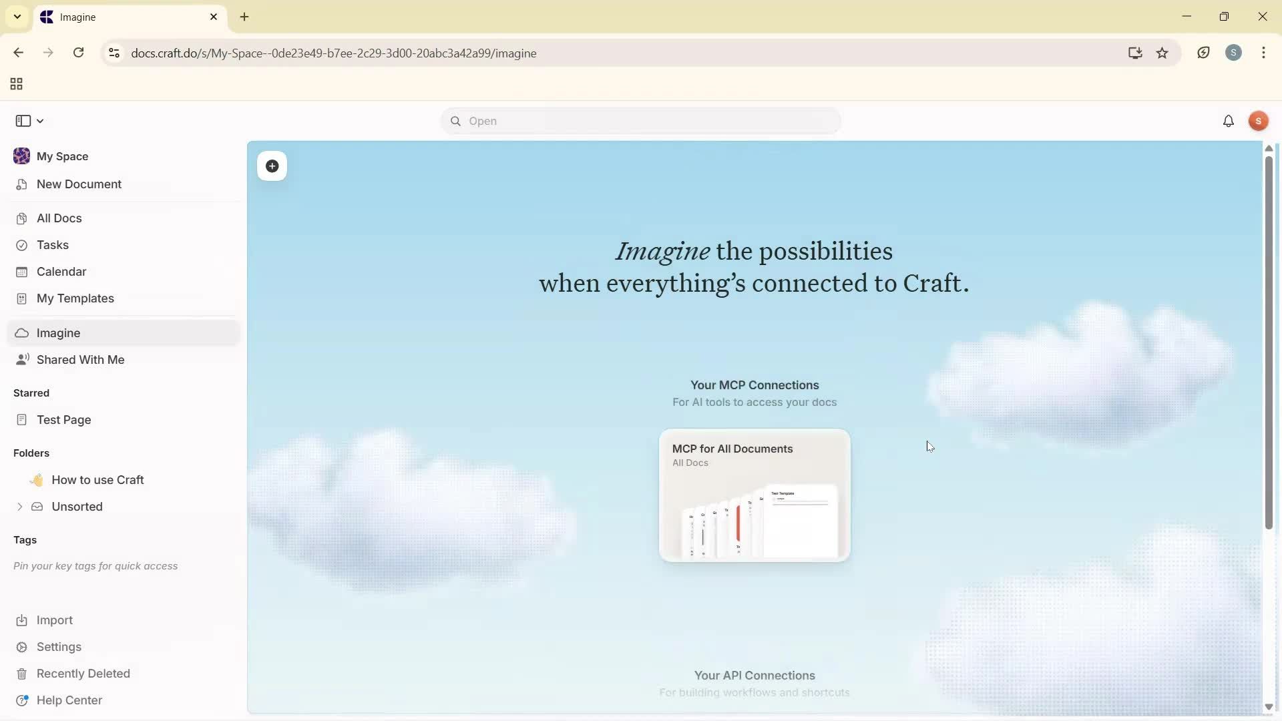The image size is (1282, 721).
Task: Toggle the sidebar visibility
Action: coord(24,121)
